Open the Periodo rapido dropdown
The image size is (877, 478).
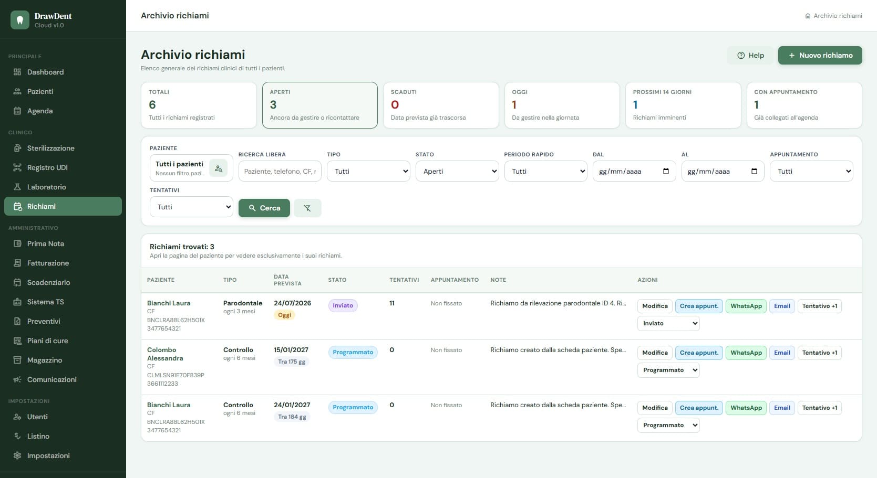click(x=545, y=171)
